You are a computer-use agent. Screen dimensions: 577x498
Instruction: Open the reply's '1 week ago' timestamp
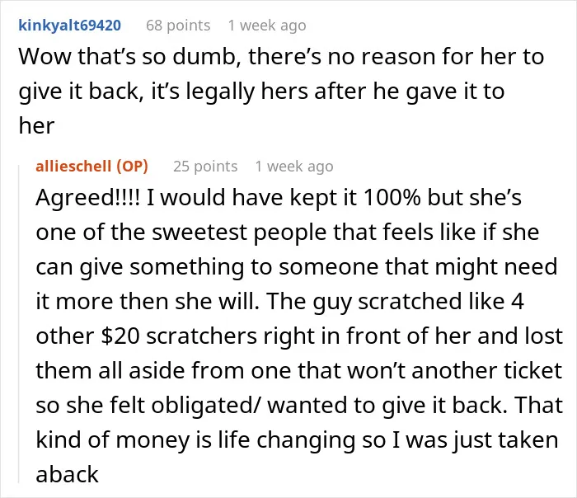tap(294, 167)
